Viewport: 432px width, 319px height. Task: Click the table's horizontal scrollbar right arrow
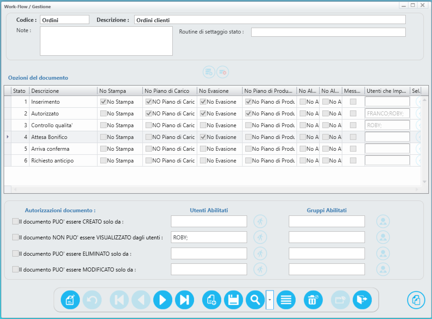point(417,190)
